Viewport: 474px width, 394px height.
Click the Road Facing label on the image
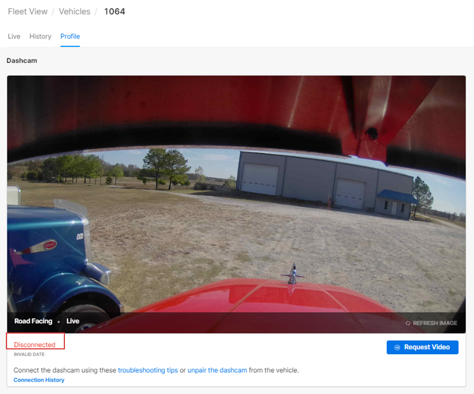pos(33,321)
